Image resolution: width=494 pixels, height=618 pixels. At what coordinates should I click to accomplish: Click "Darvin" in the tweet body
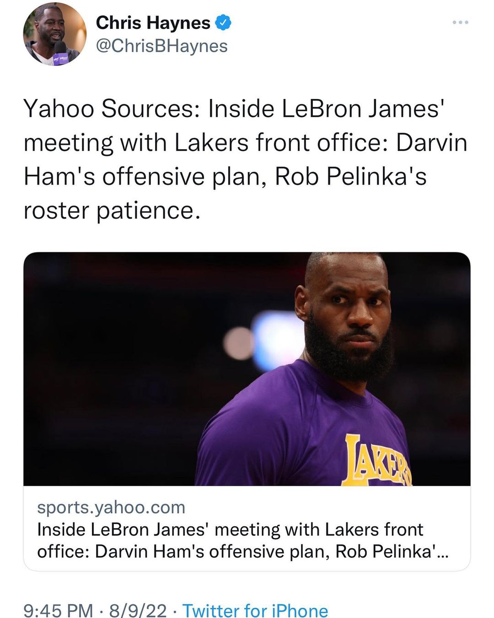432,143
